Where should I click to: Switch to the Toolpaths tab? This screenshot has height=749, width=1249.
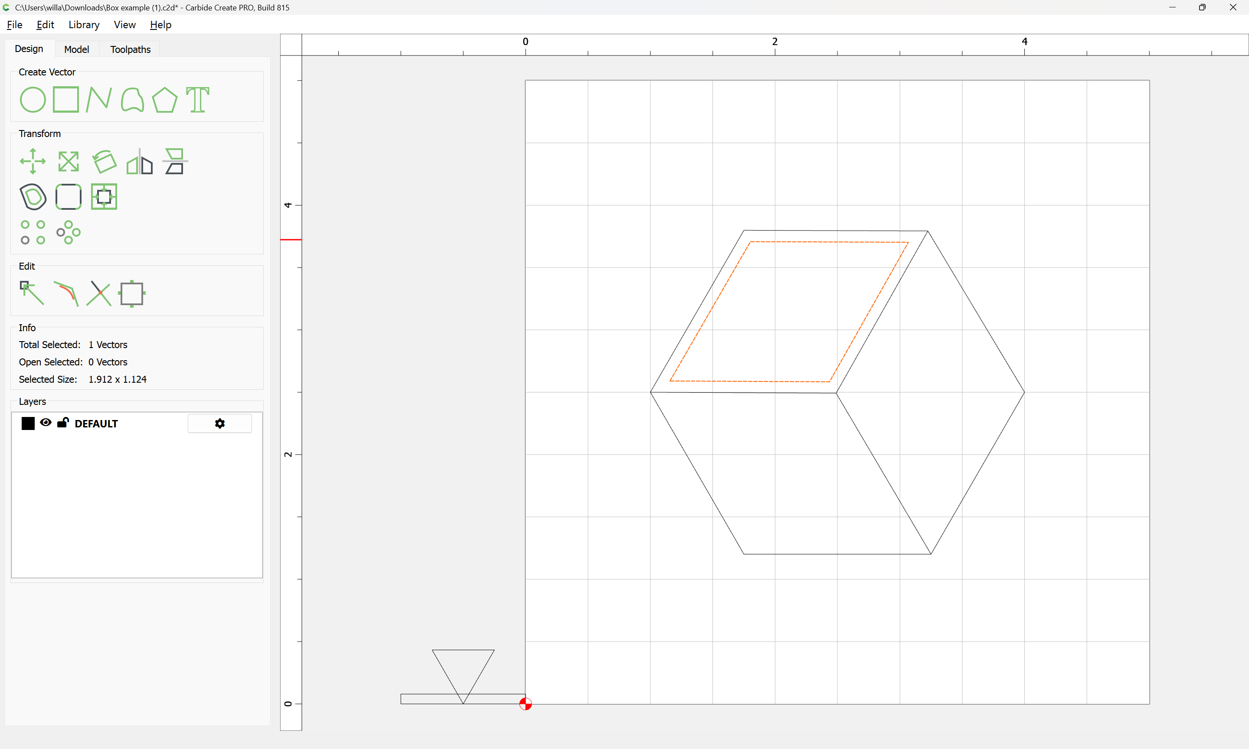(x=130, y=49)
